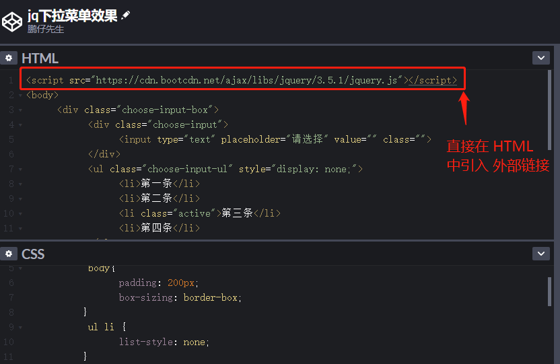Viewport: 560px width, 364px height.
Task: Click the CSS editor vertical scrollbar
Action: [549, 291]
